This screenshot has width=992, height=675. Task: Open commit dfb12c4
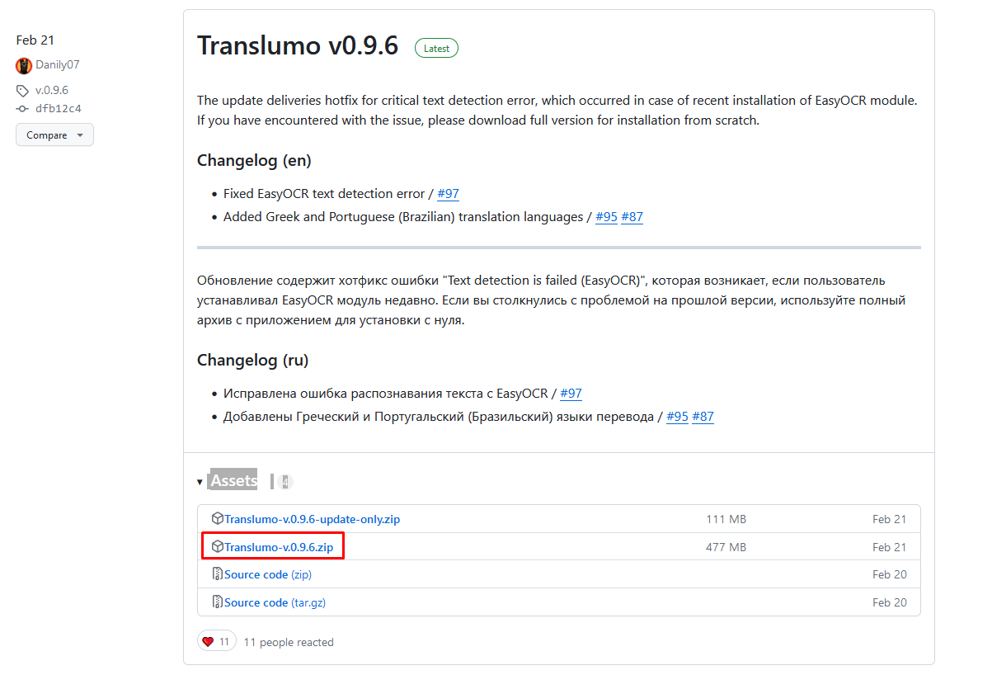click(x=58, y=109)
